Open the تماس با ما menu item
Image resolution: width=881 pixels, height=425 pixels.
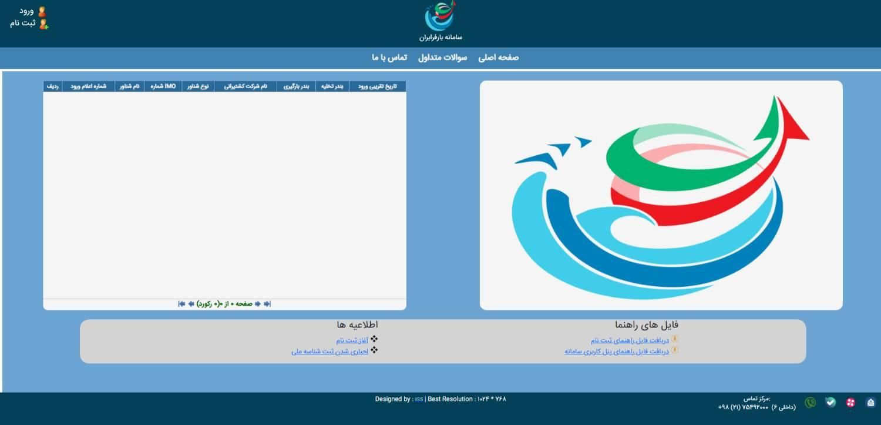coord(389,58)
